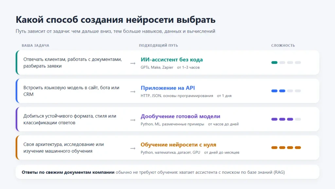The image size is (335, 189).
Task: Open the "ИИ-ассистент без кода" title
Action: (171, 60)
